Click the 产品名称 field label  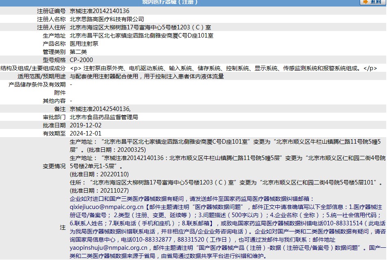coord(54,44)
